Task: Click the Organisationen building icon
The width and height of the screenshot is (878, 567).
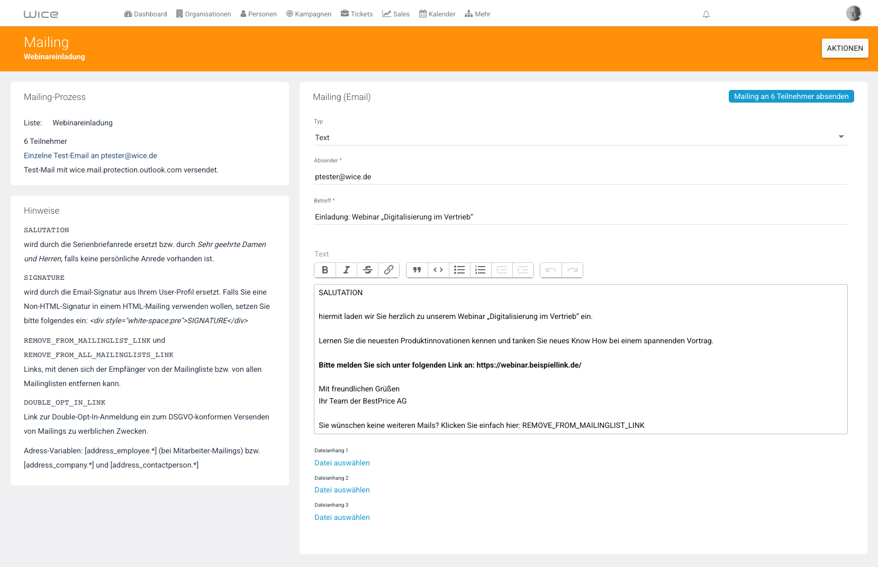Action: 179,14
